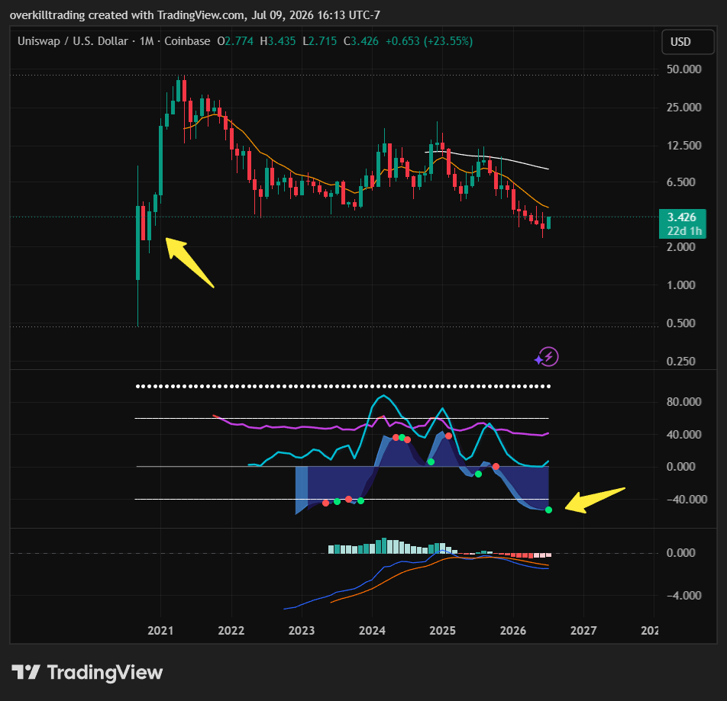Click the 1M timeframe label

[147, 41]
